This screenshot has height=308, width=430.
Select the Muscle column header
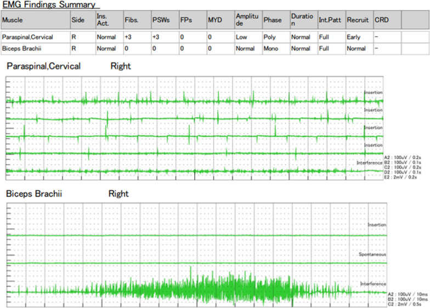pos(35,20)
